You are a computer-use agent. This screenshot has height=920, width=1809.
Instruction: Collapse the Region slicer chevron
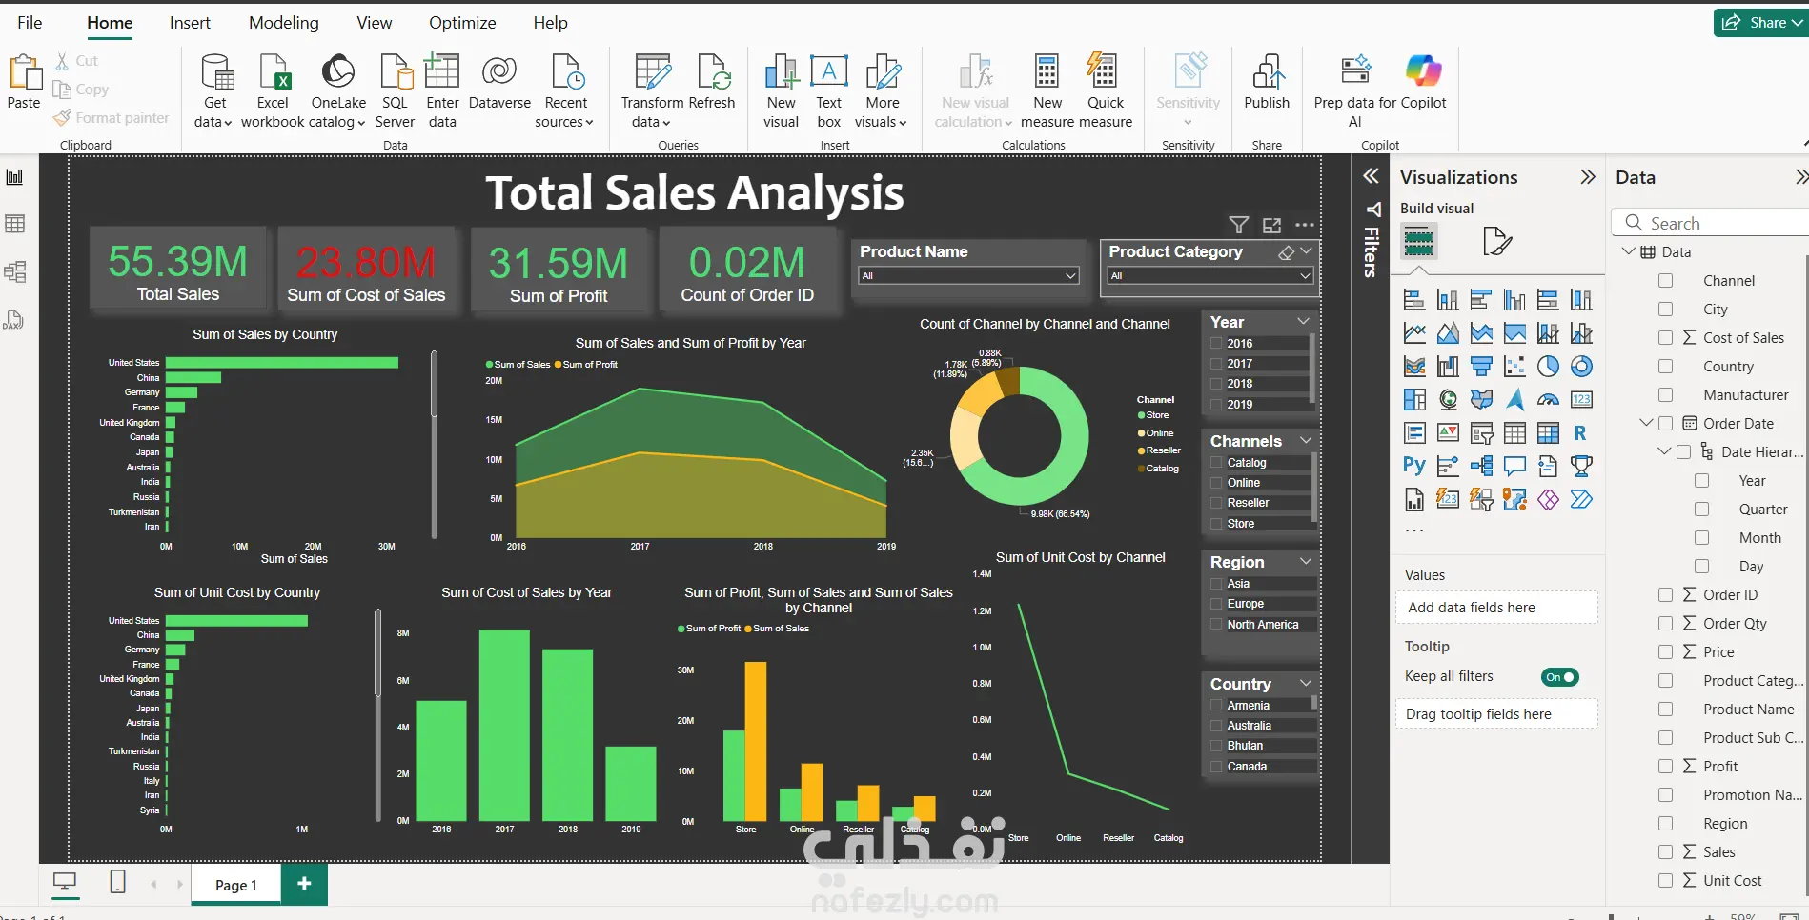click(x=1306, y=562)
